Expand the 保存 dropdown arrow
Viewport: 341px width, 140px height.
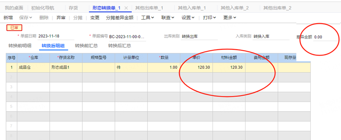[x=31, y=18]
